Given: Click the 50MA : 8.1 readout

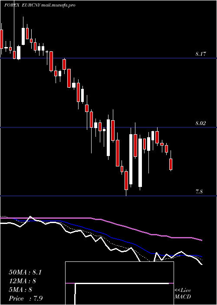Looking at the screenshot, I should [x=25, y=272].
